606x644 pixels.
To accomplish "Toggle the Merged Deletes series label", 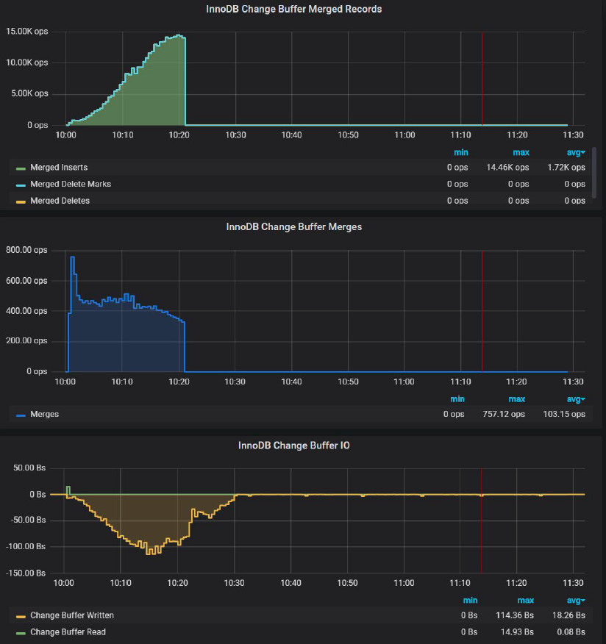I will (x=60, y=201).
